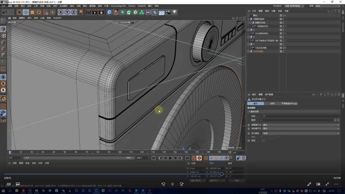Select the Move tool in top toolbar
Image resolution: width=345 pixels, height=194 pixels.
(26, 12)
